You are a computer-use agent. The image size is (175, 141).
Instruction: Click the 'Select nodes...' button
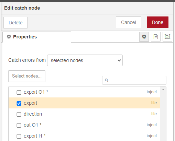27,76
